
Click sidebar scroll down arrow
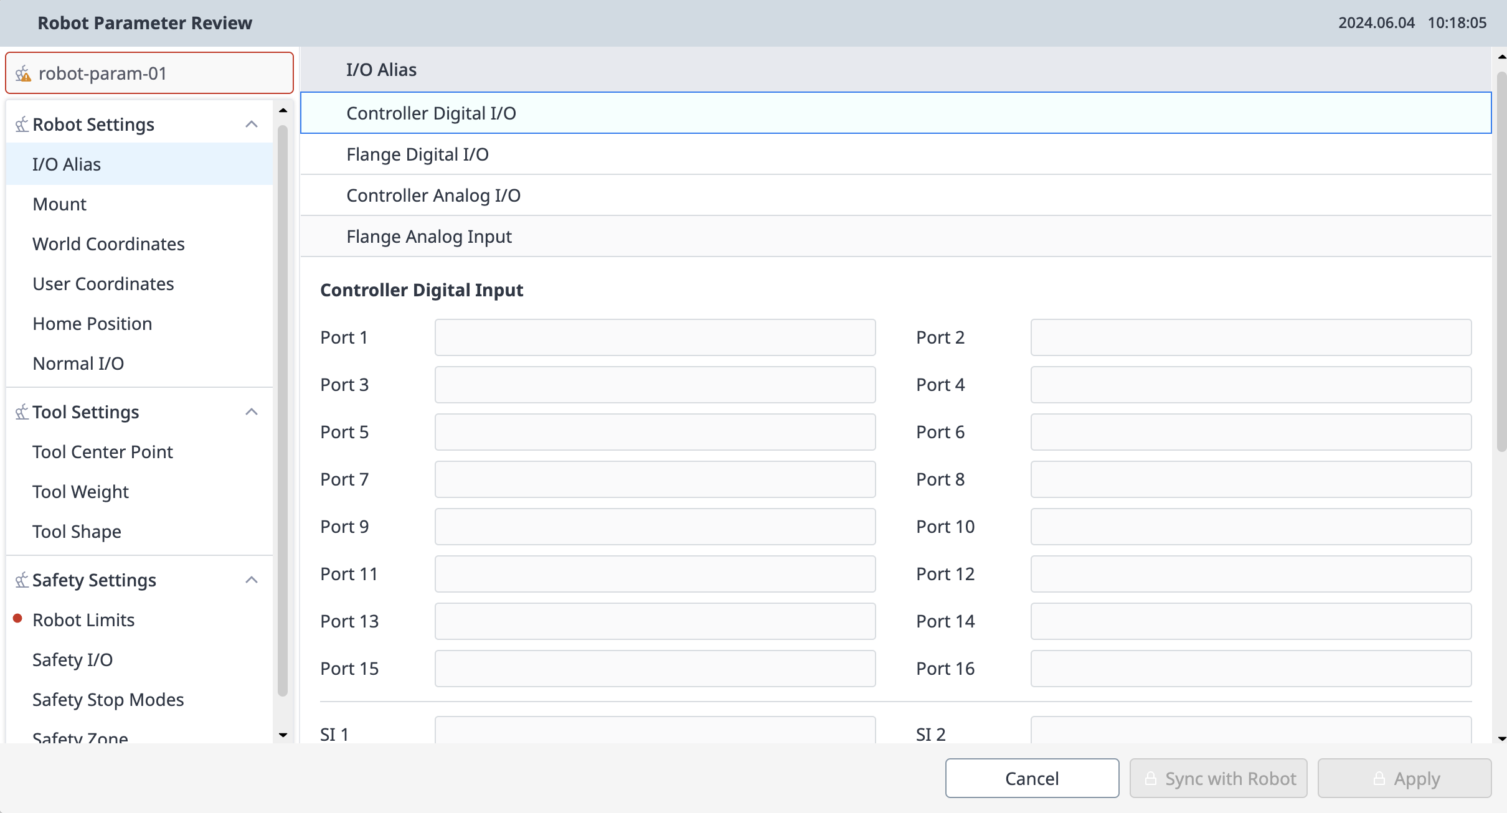(283, 735)
